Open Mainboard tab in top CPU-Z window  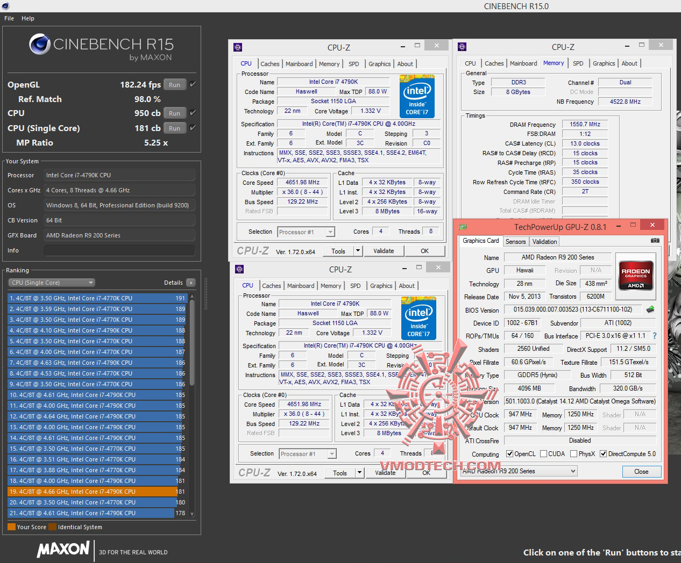pos(299,64)
